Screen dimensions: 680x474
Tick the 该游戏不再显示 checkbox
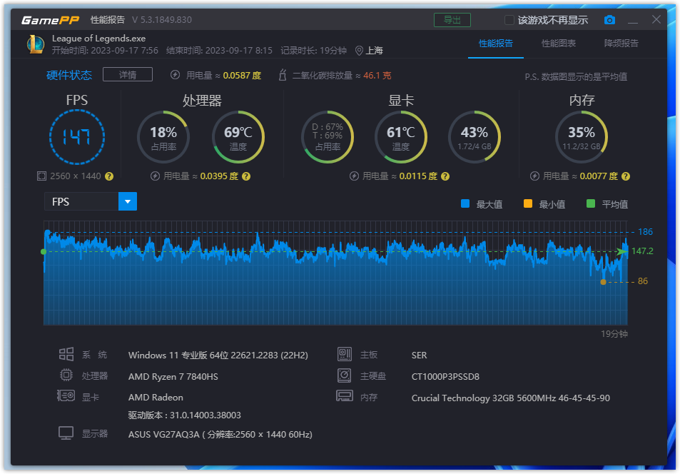click(x=509, y=20)
